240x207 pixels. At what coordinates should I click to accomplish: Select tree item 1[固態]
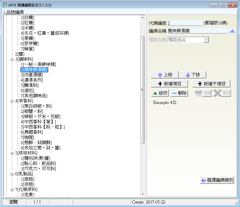pos(28,179)
